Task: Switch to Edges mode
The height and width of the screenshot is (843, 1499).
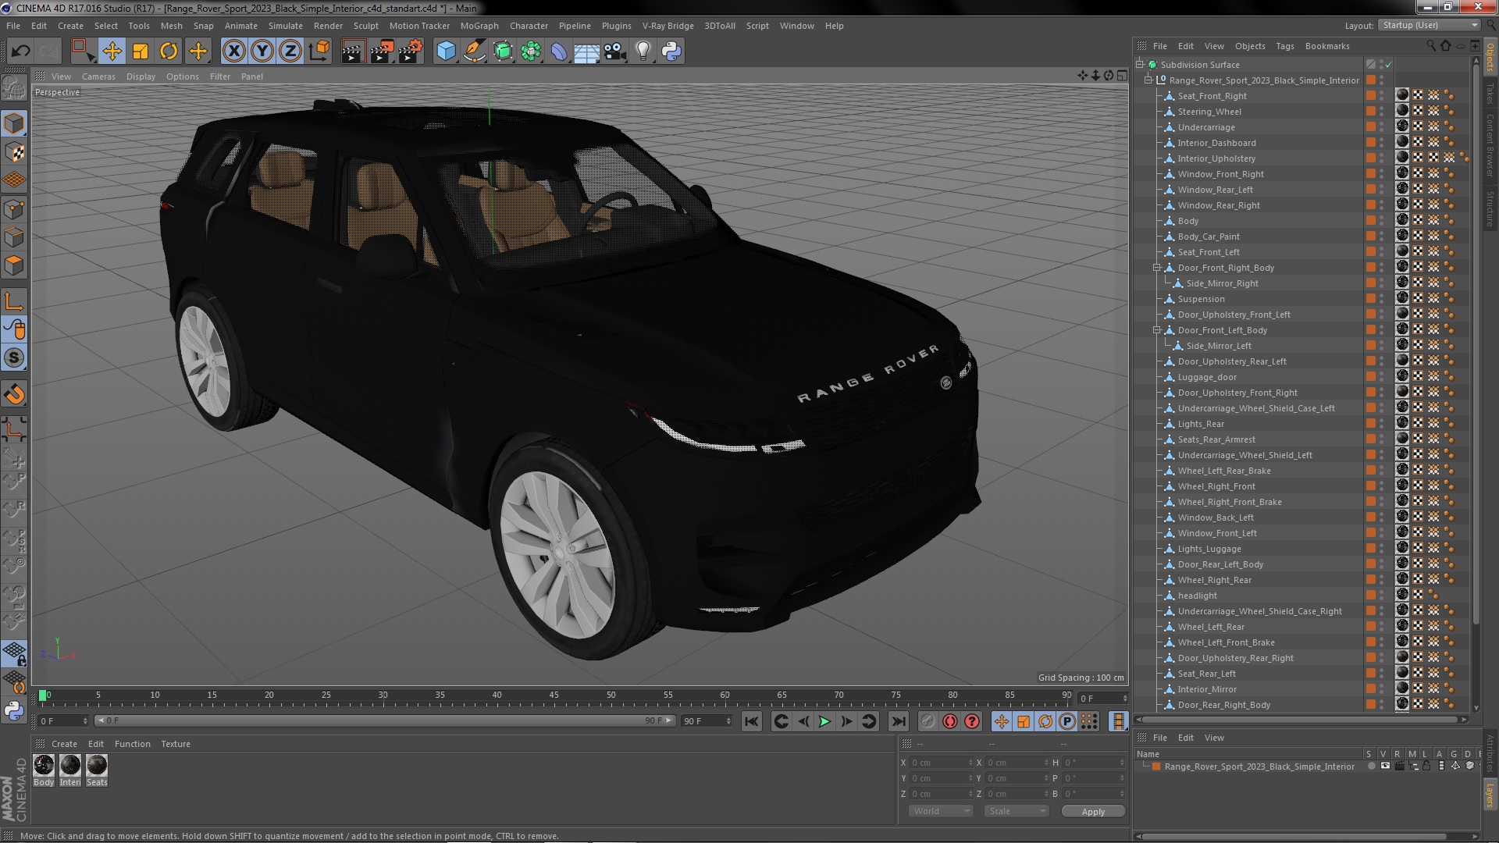Action: 14,237
